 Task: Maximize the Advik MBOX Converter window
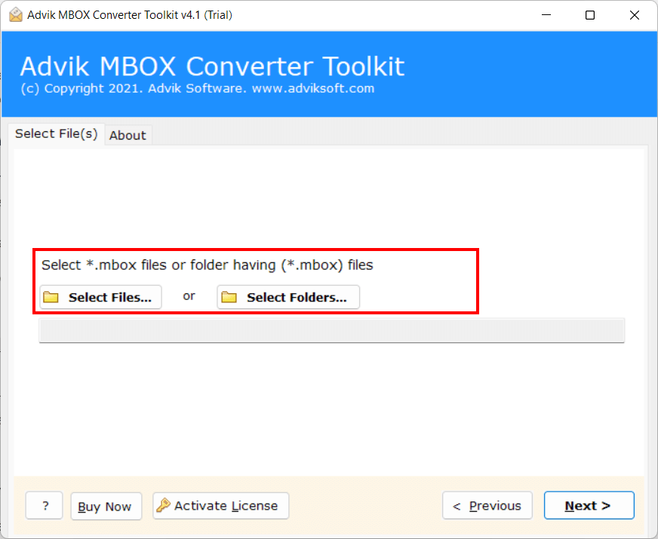click(x=590, y=15)
